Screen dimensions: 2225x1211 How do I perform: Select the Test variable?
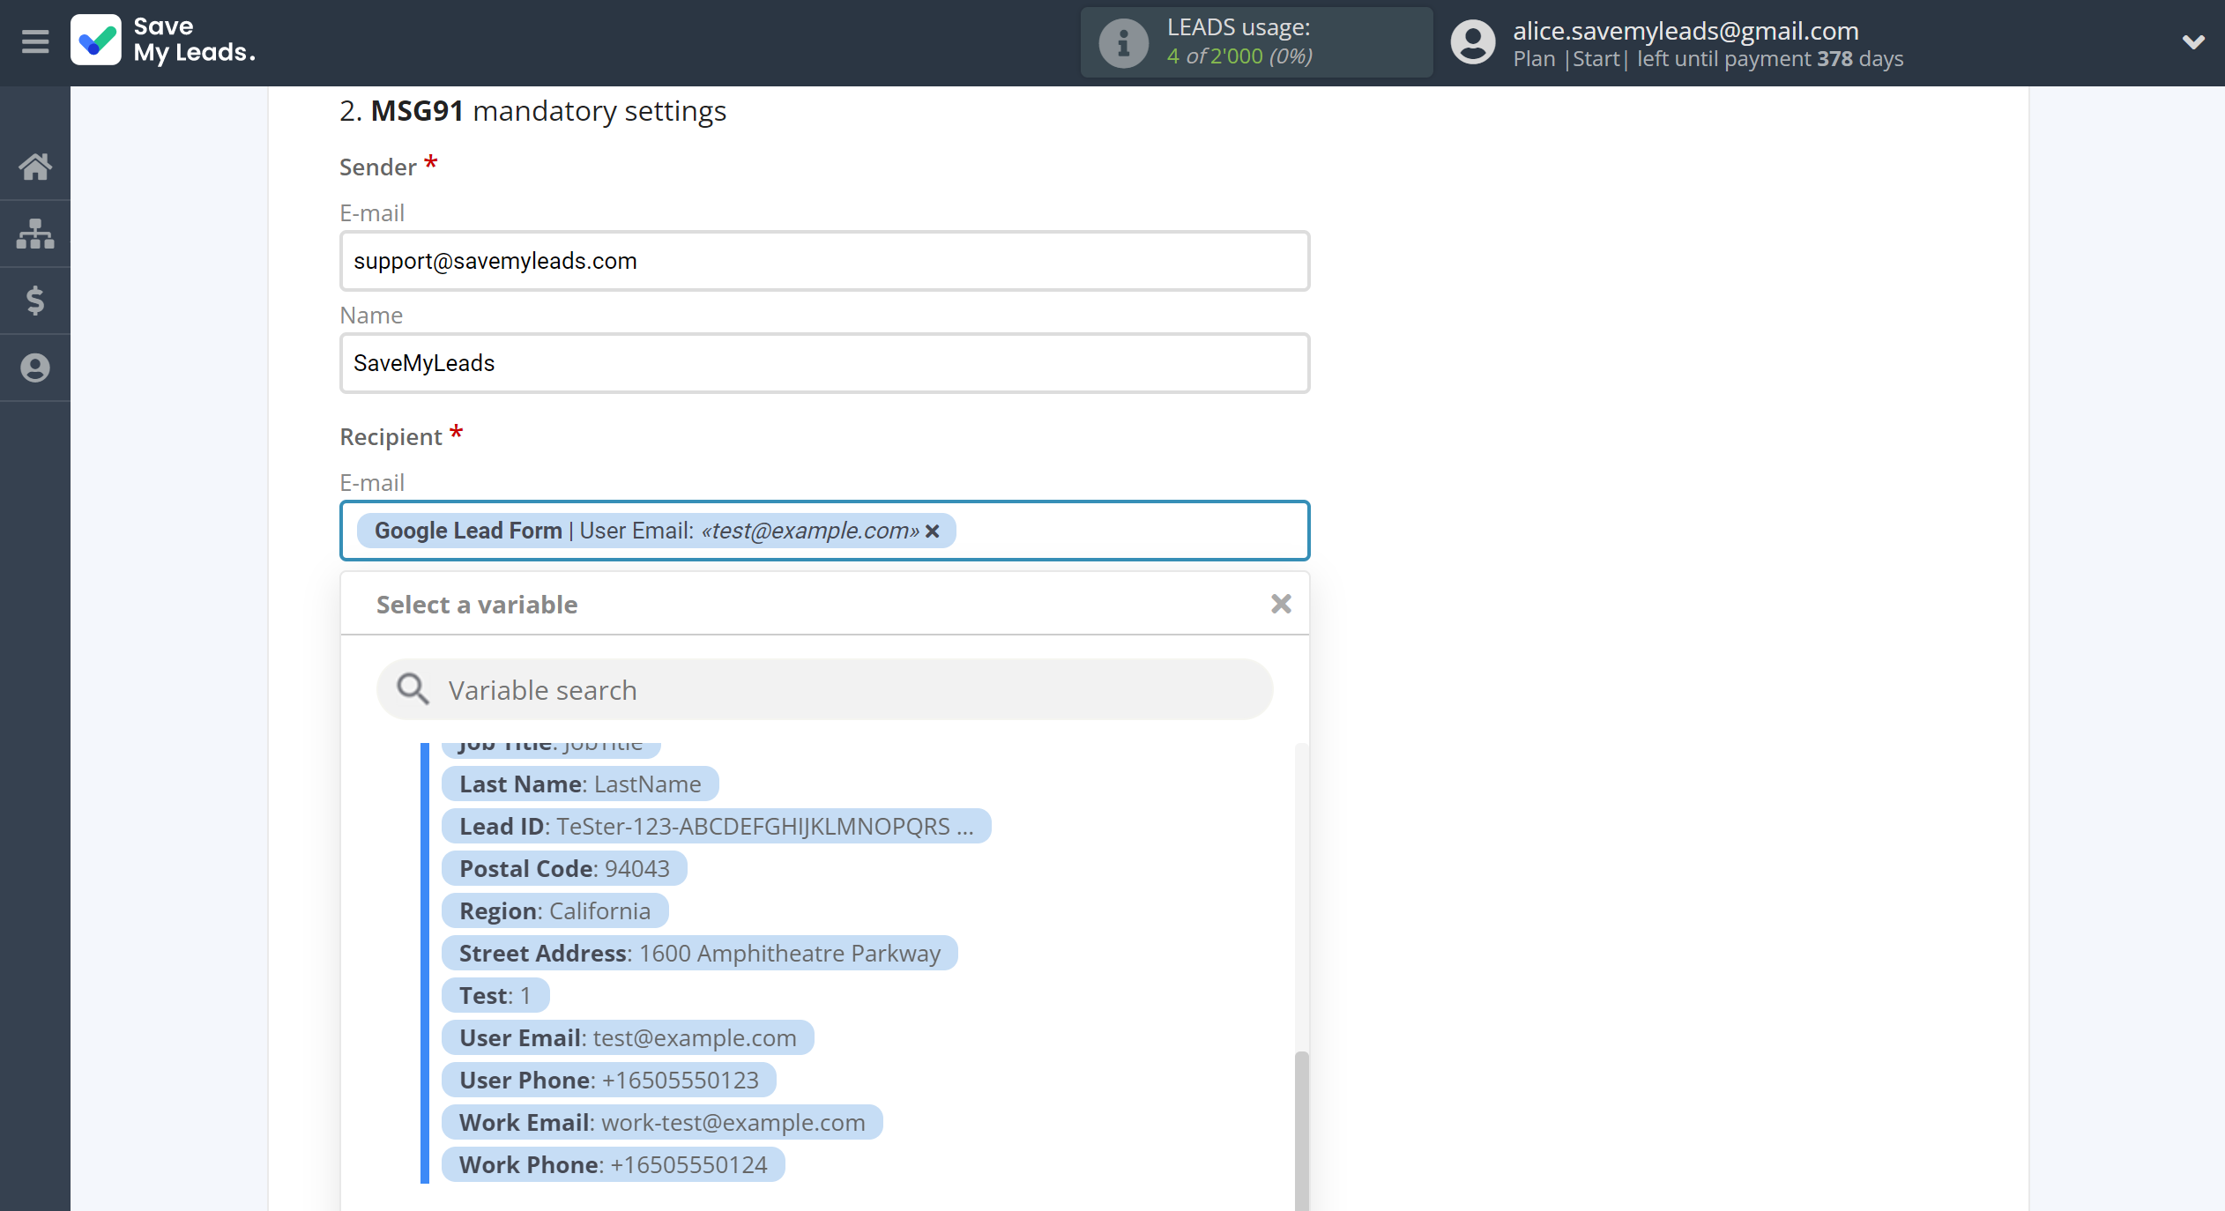click(x=495, y=995)
